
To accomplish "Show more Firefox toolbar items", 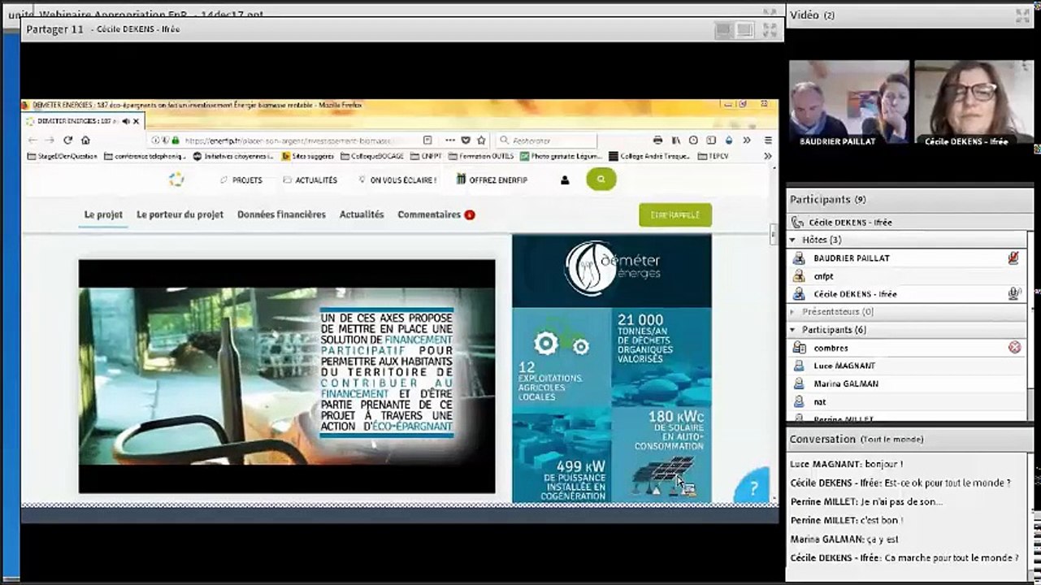I will tap(747, 141).
